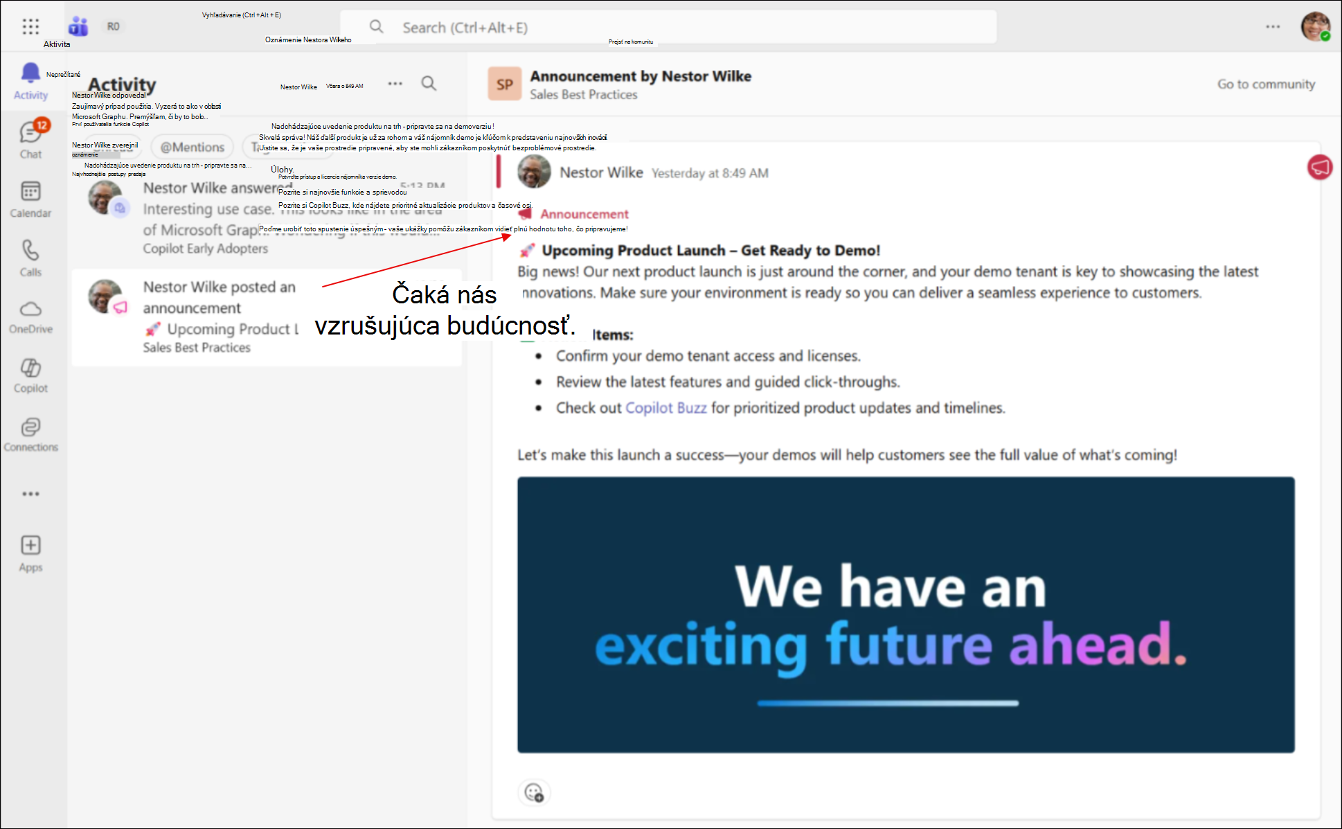
Task: Click the 'Yesterday at 8:49 AM' timestamp
Action: click(x=710, y=173)
